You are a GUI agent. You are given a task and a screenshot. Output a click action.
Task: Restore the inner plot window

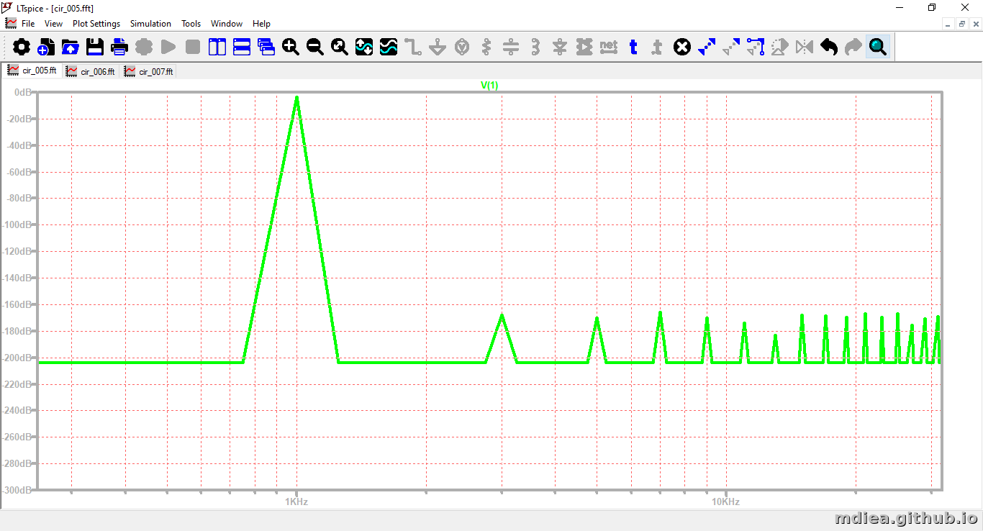tap(961, 24)
